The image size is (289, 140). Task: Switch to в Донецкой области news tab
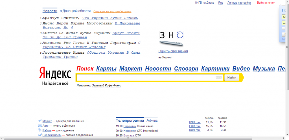[75, 11]
